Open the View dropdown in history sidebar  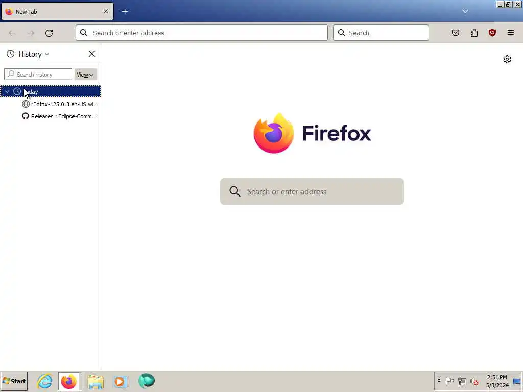pyautogui.click(x=85, y=75)
